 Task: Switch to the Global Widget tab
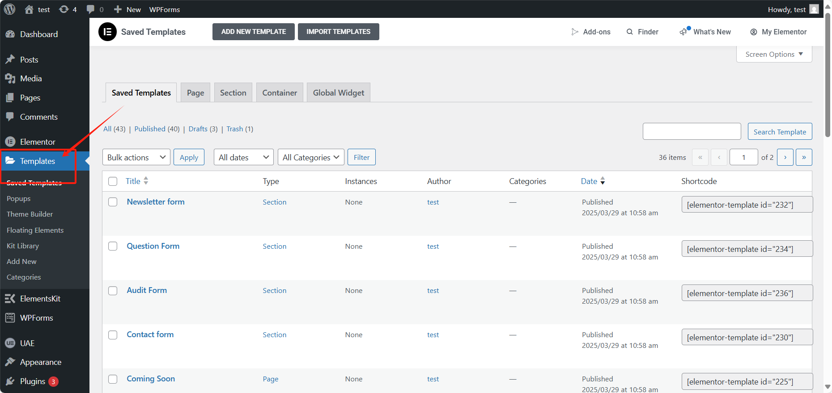[338, 93]
